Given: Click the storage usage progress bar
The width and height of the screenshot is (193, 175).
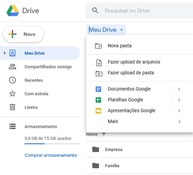Looking at the screenshot, I should pyautogui.click(x=52, y=144).
